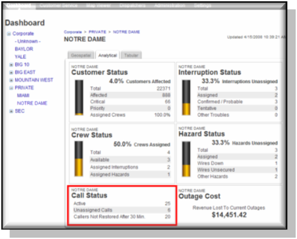Expand the BIG 10 node

pyautogui.click(x=11, y=65)
